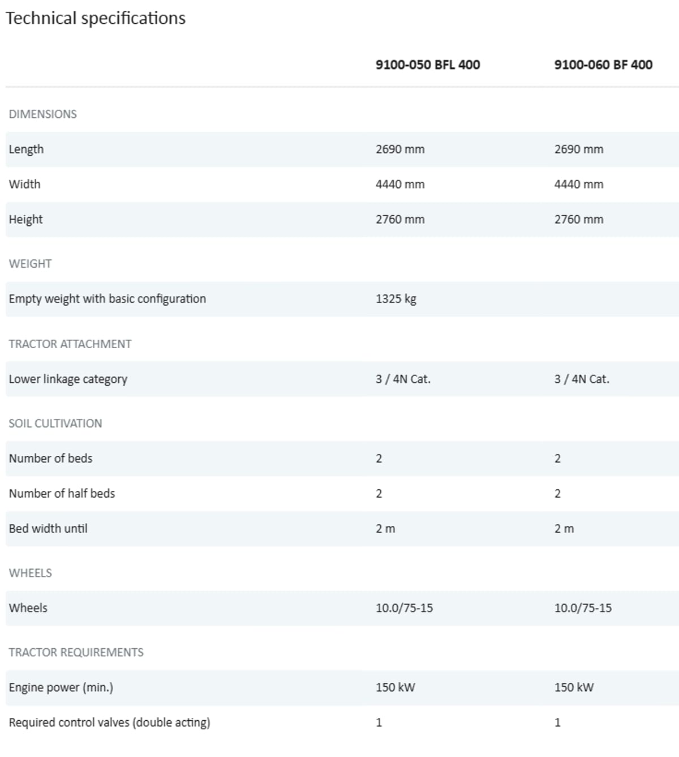
Task: Click the Width row label
Action: (x=24, y=184)
